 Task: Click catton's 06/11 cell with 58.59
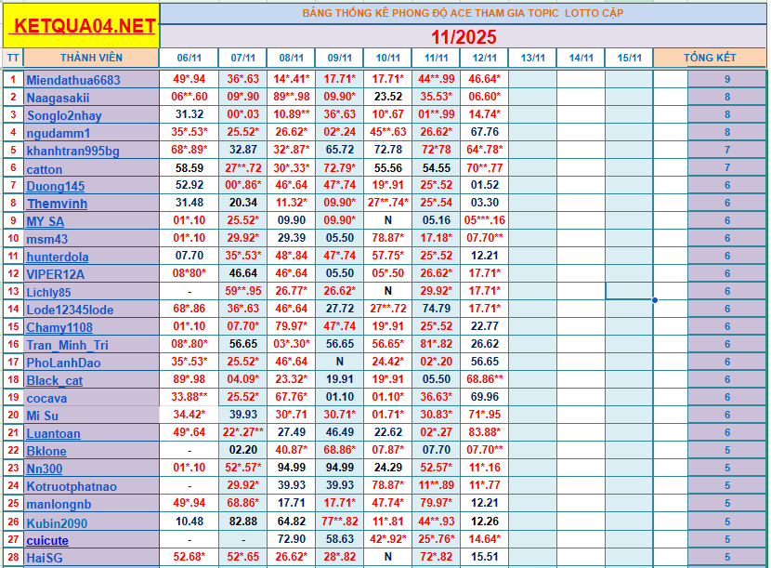(x=189, y=168)
